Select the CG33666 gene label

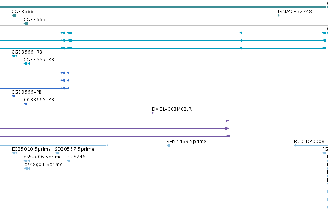tap(22, 11)
